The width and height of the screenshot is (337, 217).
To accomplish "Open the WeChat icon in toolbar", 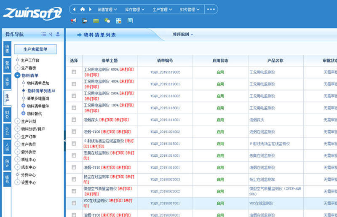I will (107, 21).
